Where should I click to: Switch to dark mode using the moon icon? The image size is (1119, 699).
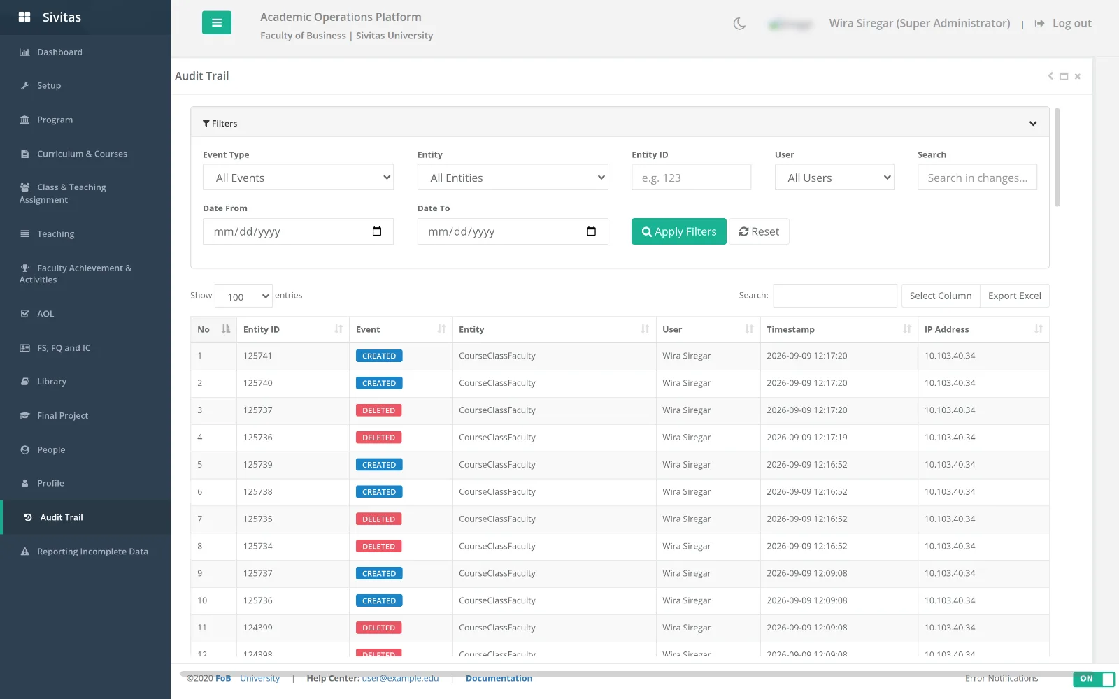(x=739, y=24)
